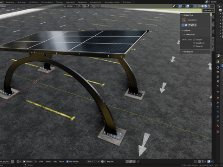Collapse the Transform subpanel
This screenshot has height=167, width=223.
tap(184, 34)
